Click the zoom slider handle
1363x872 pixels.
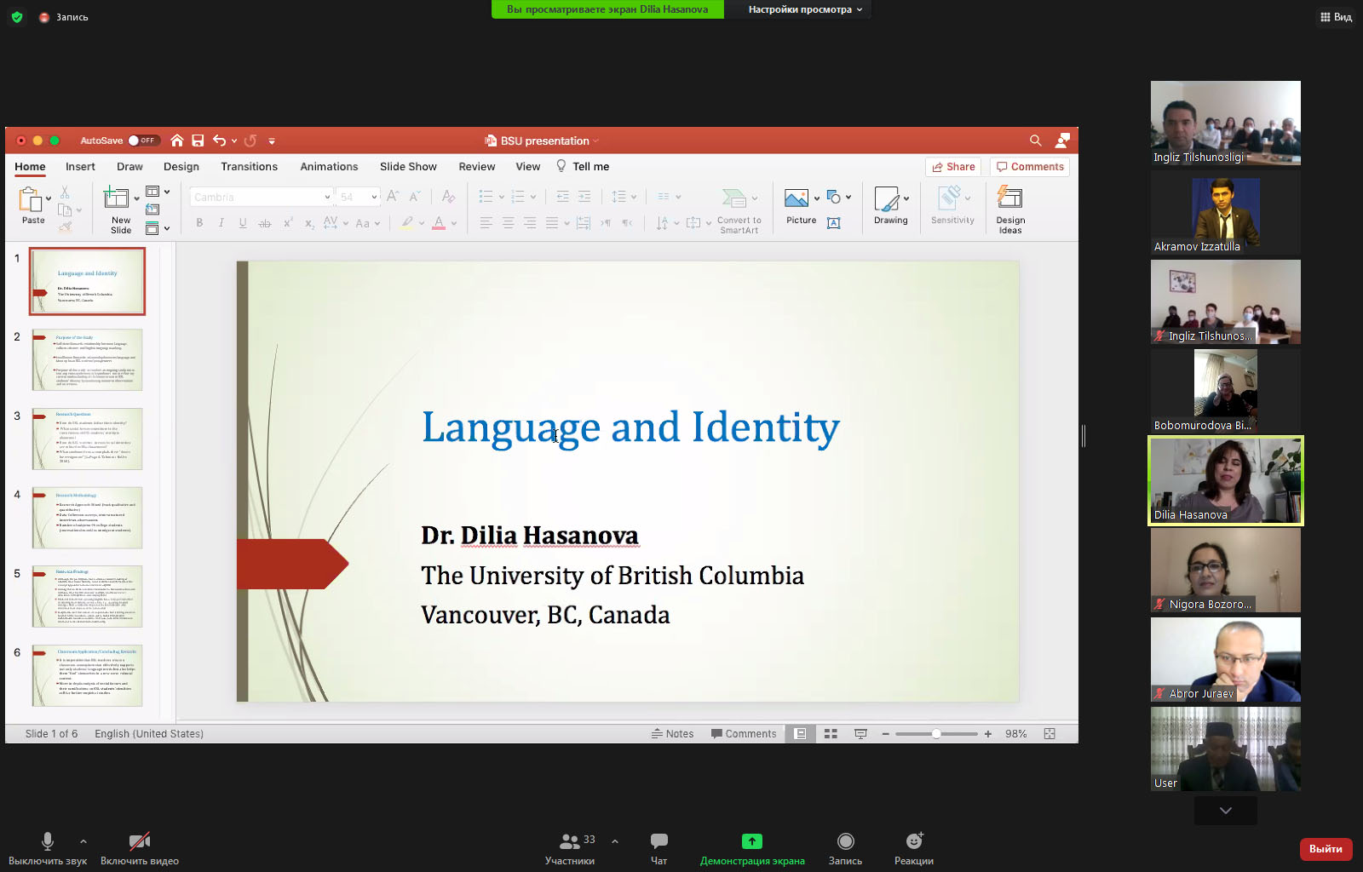pyautogui.click(x=935, y=734)
